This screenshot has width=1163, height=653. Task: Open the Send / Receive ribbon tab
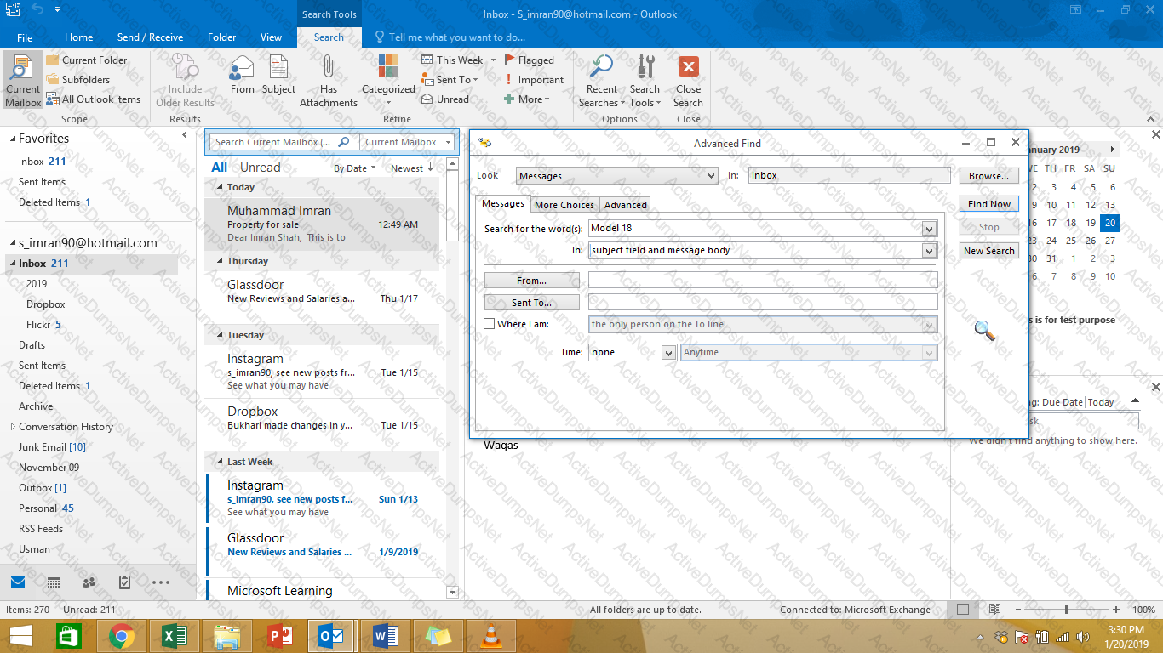tap(150, 37)
